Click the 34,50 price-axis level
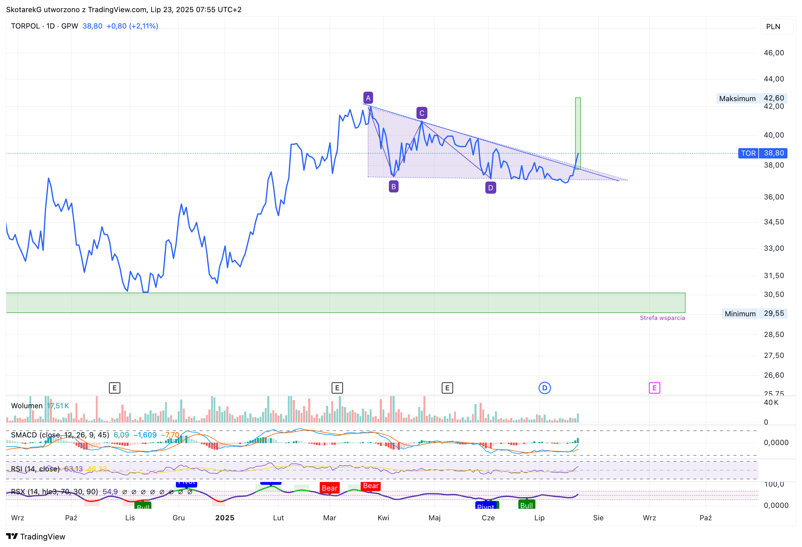 coord(774,222)
